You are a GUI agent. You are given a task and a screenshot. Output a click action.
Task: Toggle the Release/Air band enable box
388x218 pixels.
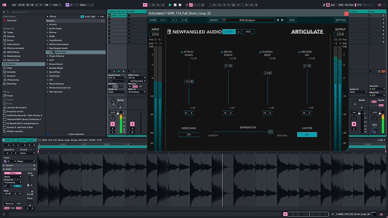point(300,52)
